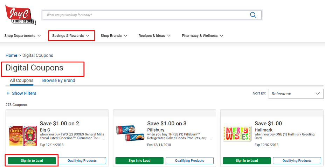Viewport: 325px width, 167px height.
Task: Click the Hallmark 'Exp 12/02/2018' date
Action: click(267, 145)
